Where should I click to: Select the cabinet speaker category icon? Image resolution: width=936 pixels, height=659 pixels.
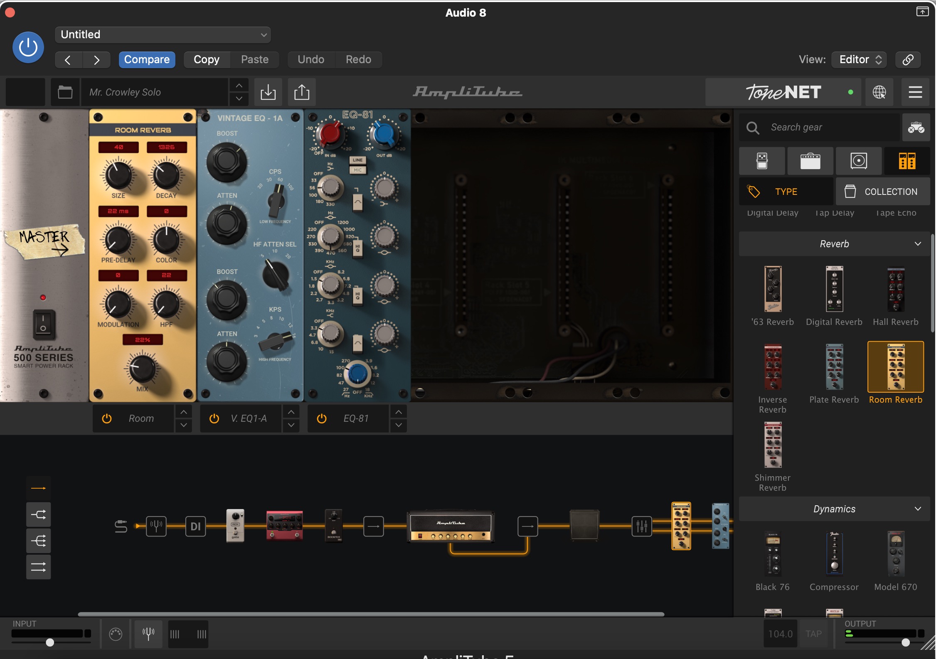point(858,161)
